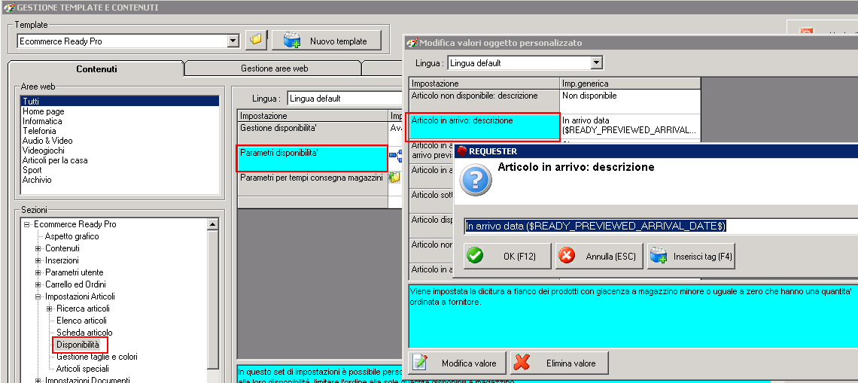Switch to the Gestione aree web tab

coord(274,68)
